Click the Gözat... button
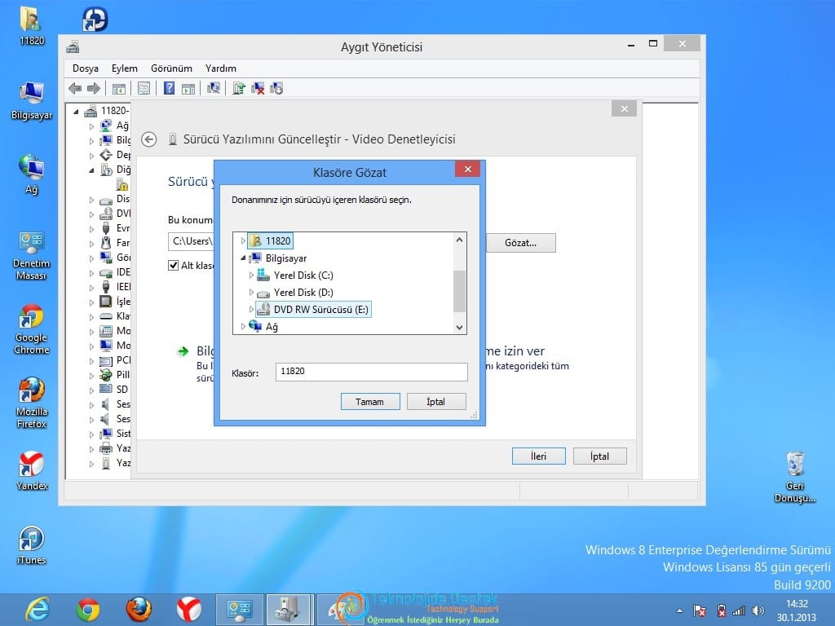This screenshot has height=626, width=835. point(521,243)
